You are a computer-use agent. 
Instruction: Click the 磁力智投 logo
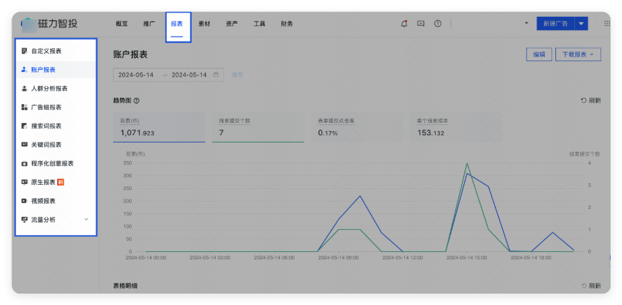click(x=49, y=24)
